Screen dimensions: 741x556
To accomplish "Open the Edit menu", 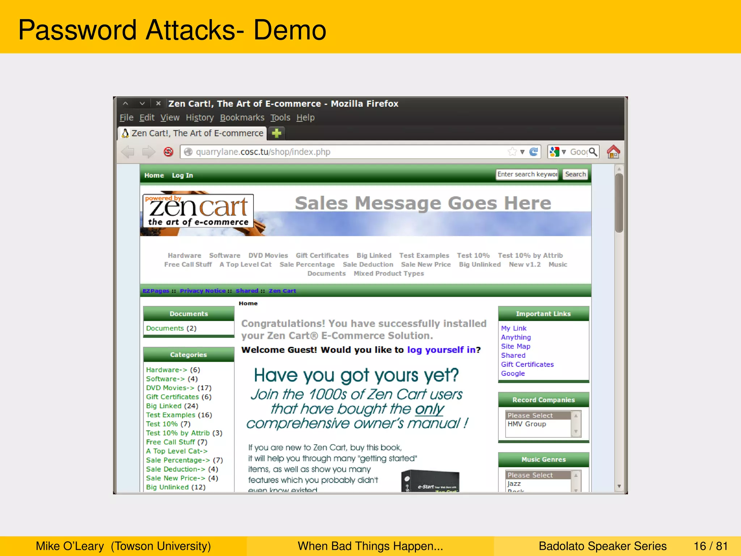I will [x=147, y=118].
